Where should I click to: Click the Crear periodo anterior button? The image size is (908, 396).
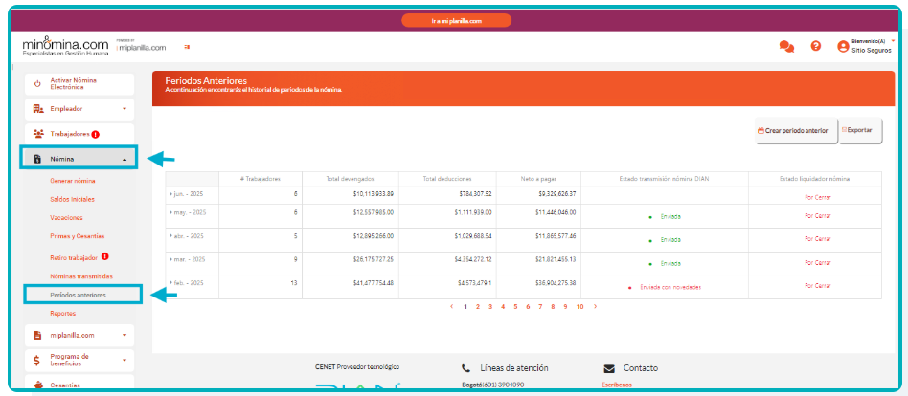click(x=795, y=130)
